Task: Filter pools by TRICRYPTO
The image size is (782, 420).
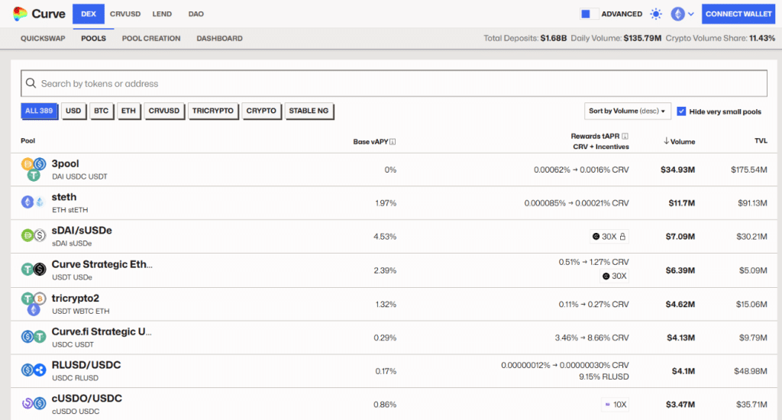Action: tap(213, 111)
